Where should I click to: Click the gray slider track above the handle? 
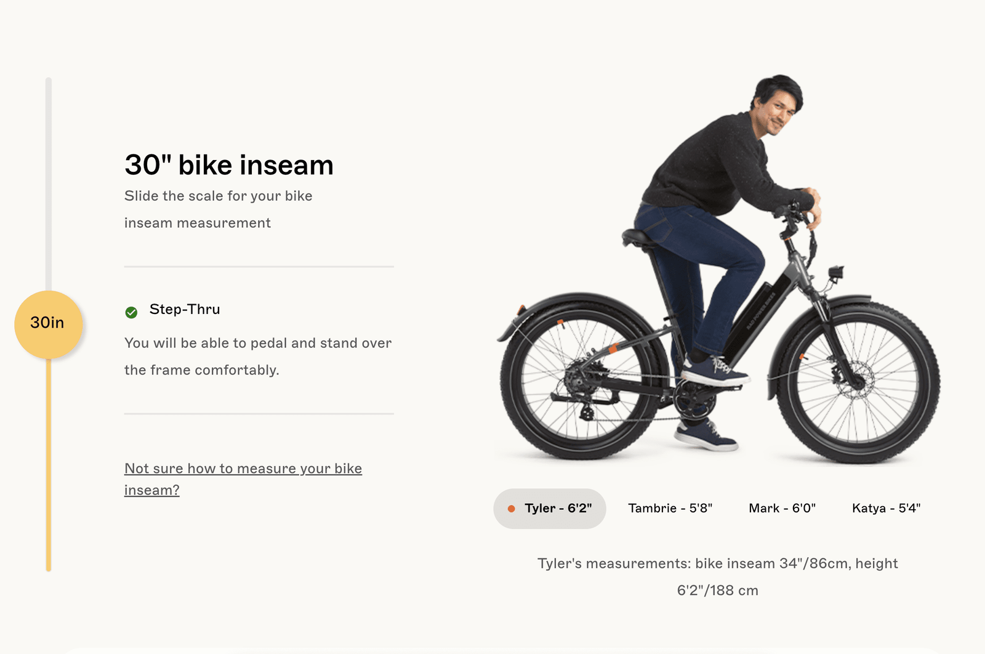click(49, 185)
